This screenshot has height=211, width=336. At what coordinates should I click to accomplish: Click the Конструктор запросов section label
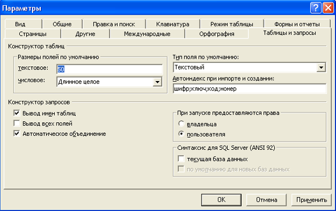click(x=39, y=102)
